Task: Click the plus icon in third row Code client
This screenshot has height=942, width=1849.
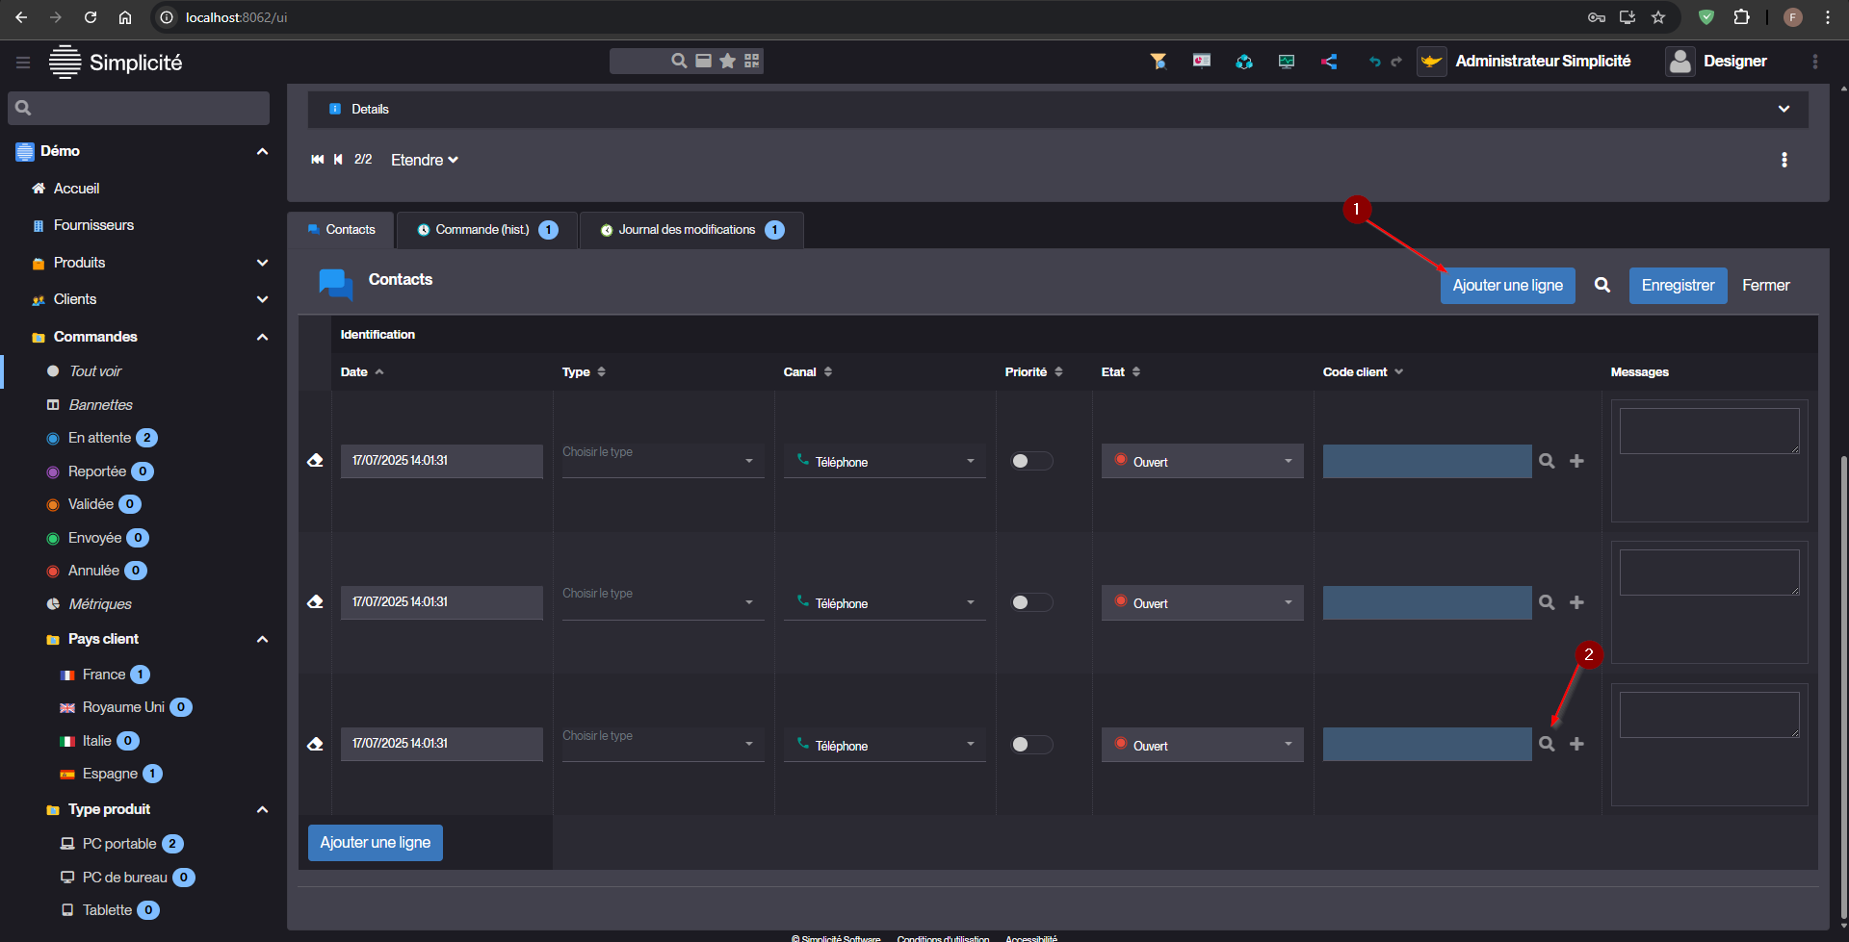Action: (x=1576, y=744)
